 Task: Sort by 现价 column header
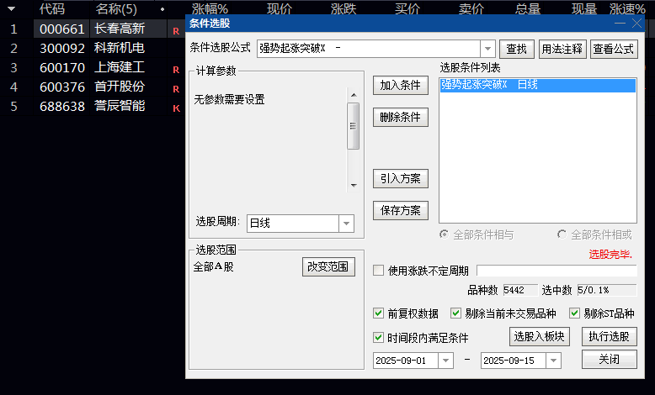tap(279, 8)
